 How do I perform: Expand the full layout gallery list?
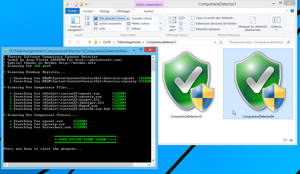[x=161, y=29]
